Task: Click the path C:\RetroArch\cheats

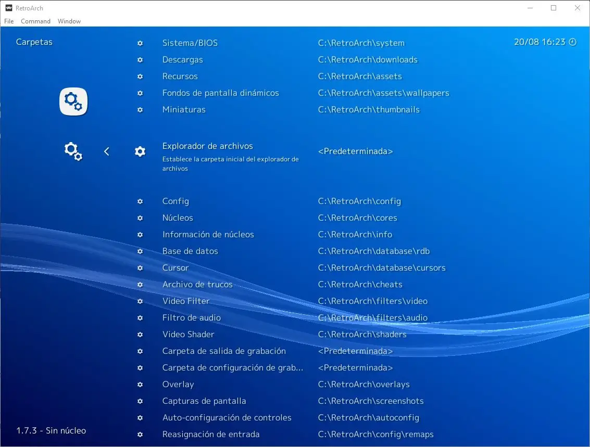Action: (360, 285)
